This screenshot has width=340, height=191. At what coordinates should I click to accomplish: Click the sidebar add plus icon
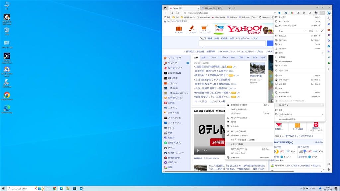(329, 69)
